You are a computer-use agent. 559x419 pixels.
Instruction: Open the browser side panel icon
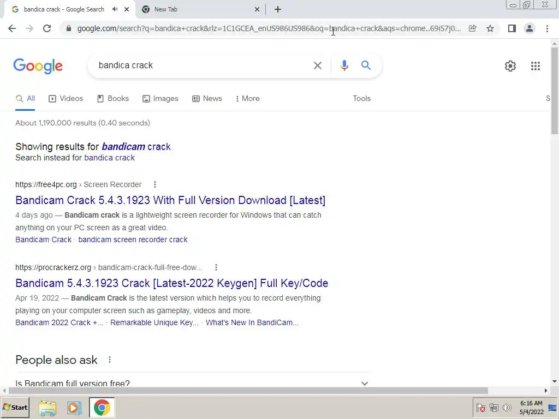pyautogui.click(x=512, y=28)
